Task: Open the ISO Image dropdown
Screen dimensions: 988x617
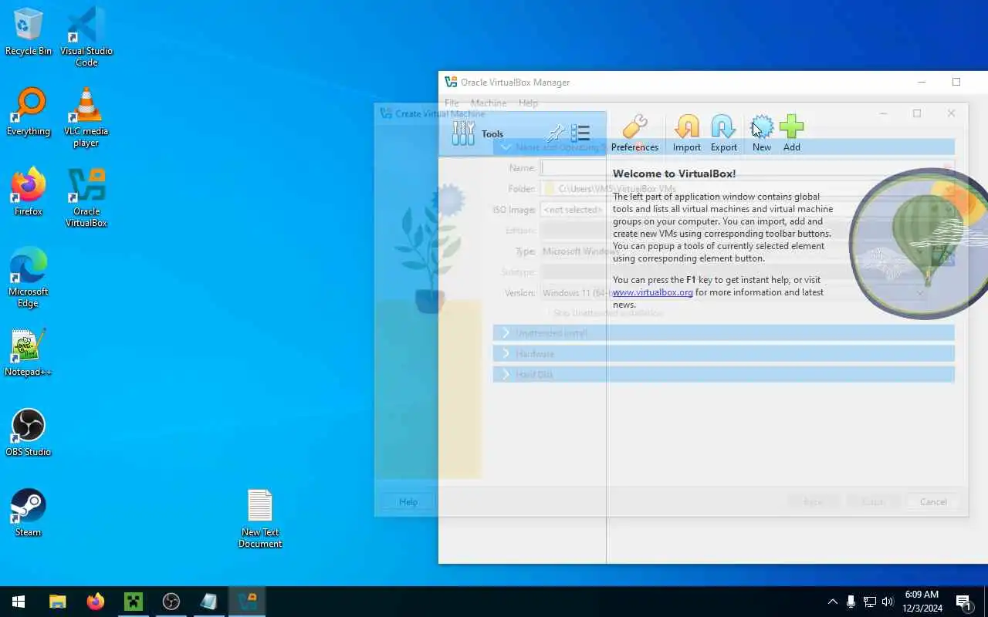Action: pos(747,209)
